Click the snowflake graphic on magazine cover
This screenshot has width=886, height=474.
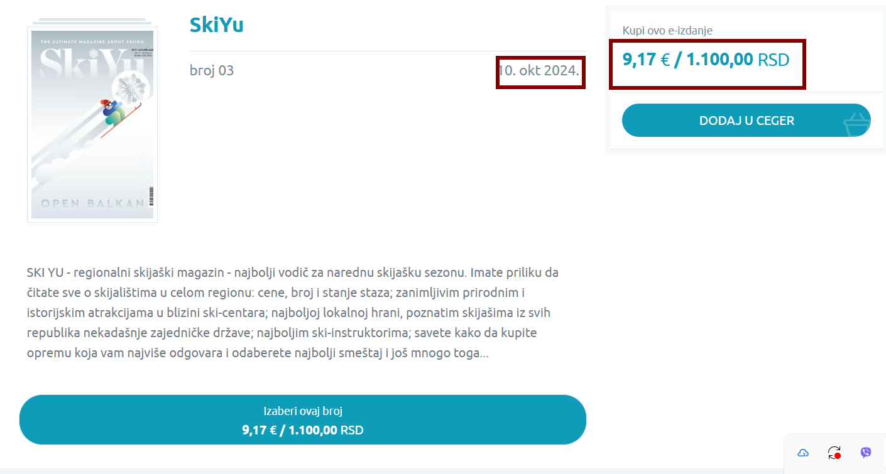tap(131, 87)
